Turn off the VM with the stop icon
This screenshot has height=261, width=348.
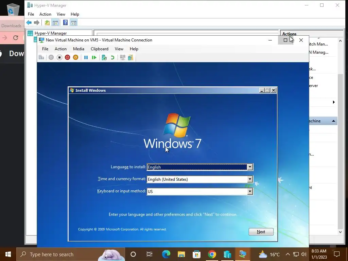59,57
